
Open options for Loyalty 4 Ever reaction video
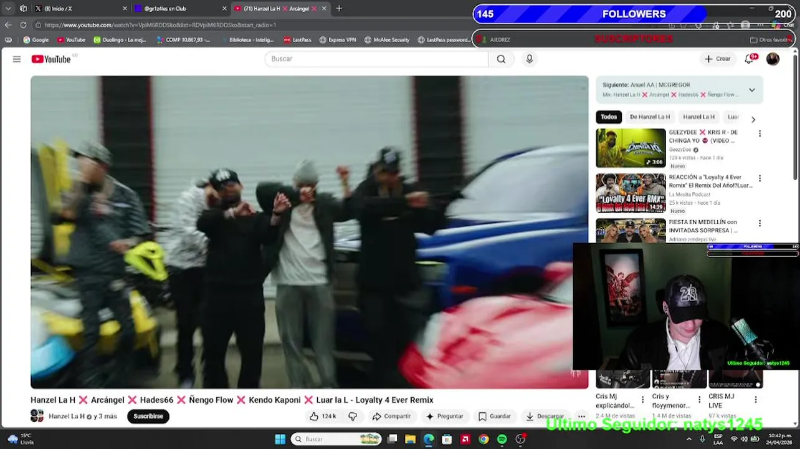pos(760,178)
